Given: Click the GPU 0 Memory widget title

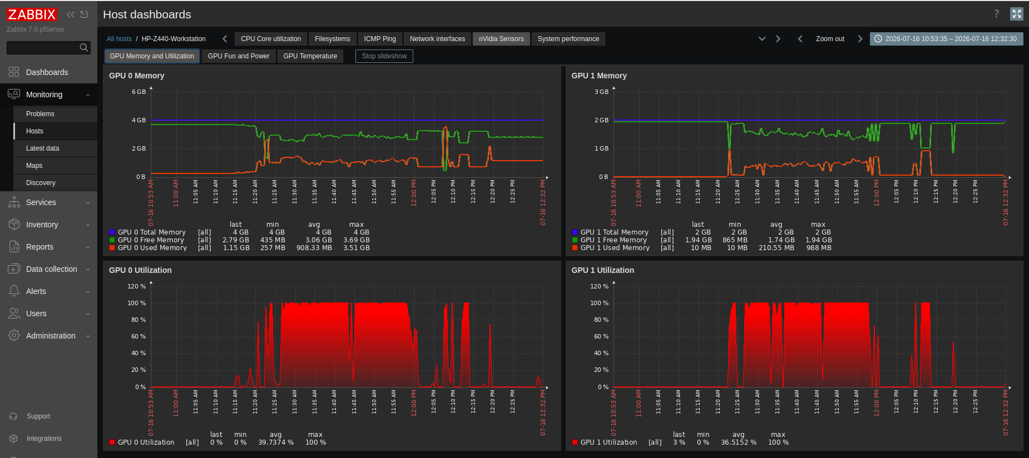Looking at the screenshot, I should 137,76.
